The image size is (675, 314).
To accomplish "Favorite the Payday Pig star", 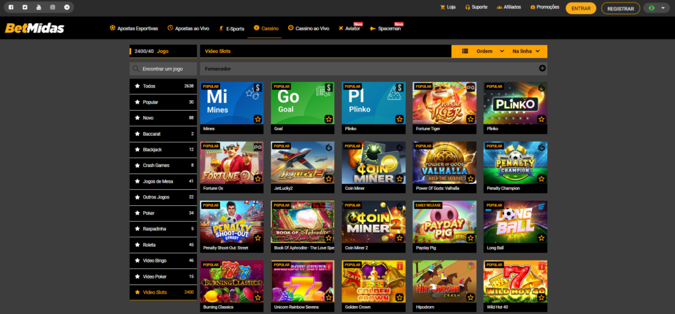I will point(470,238).
